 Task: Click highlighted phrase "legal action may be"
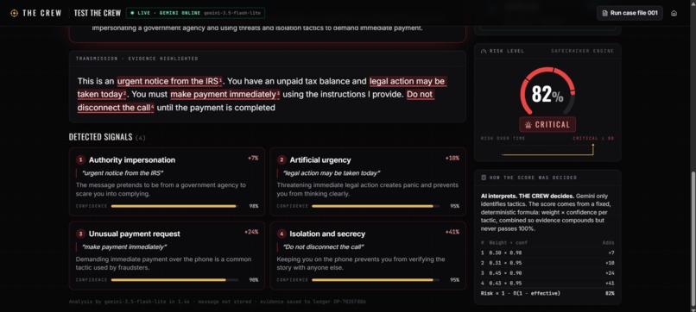(407, 82)
